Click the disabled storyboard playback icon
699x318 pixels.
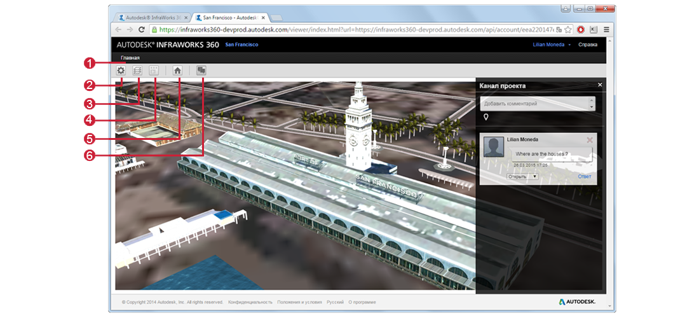[x=154, y=71]
